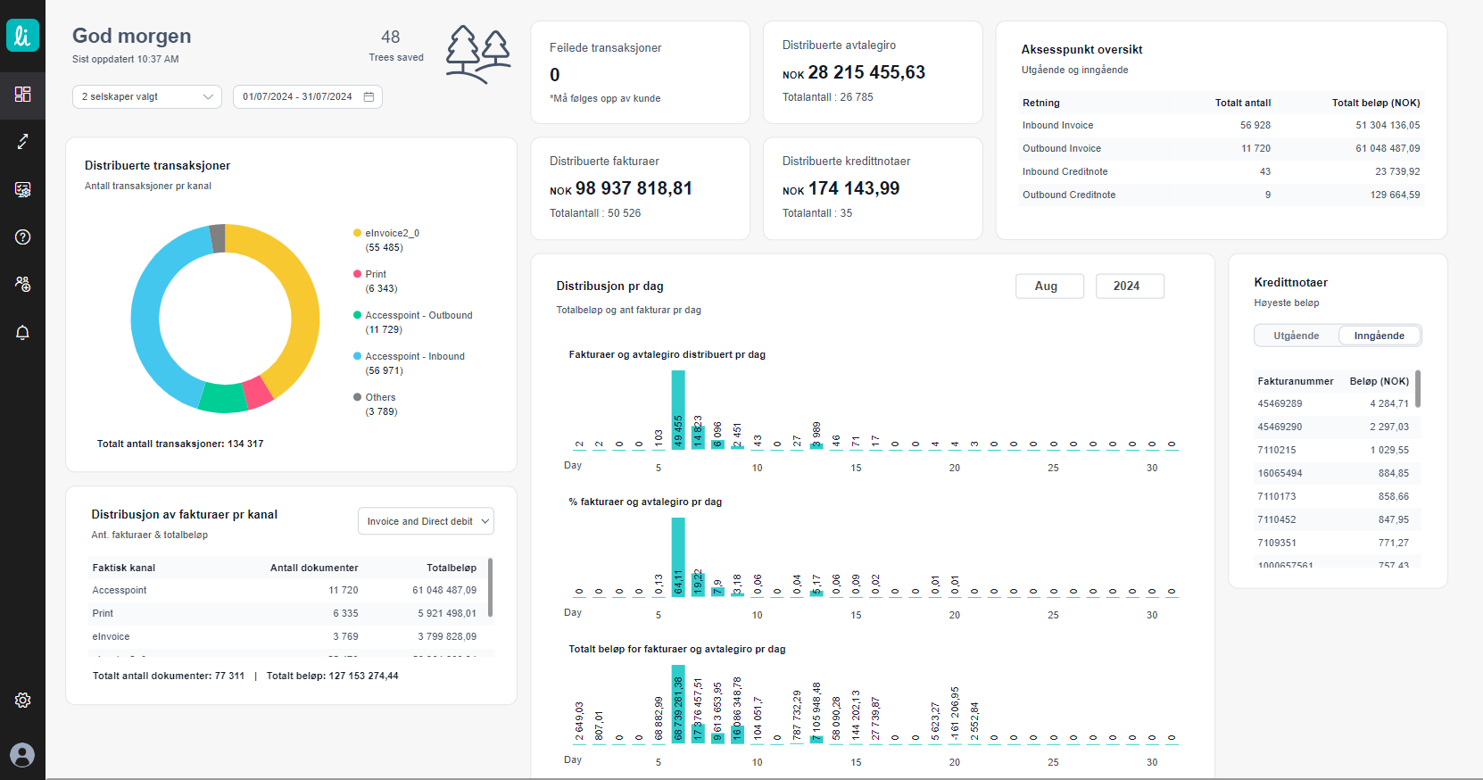1483x780 pixels.
Task: Select the Outbound Invoice row
Action: [x=1221, y=148]
